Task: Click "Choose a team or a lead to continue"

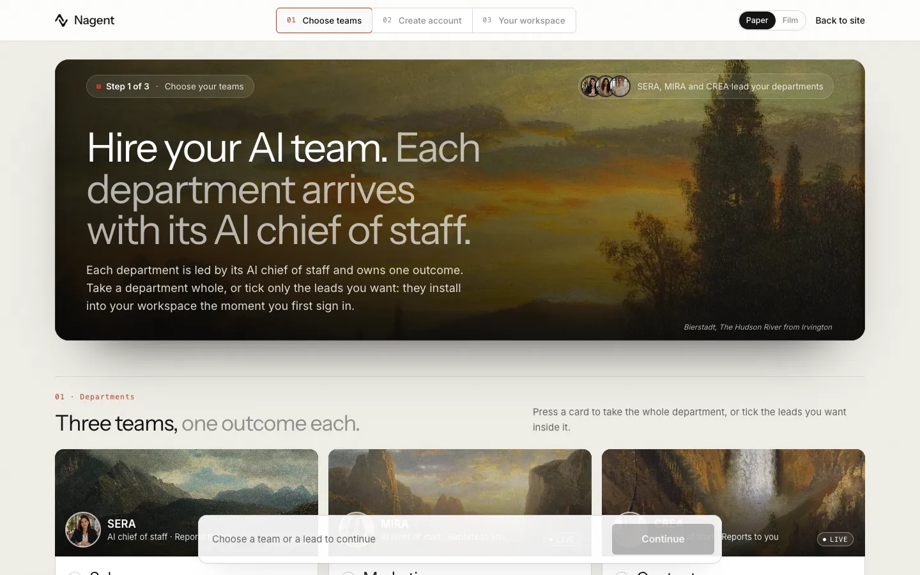Action: (294, 539)
